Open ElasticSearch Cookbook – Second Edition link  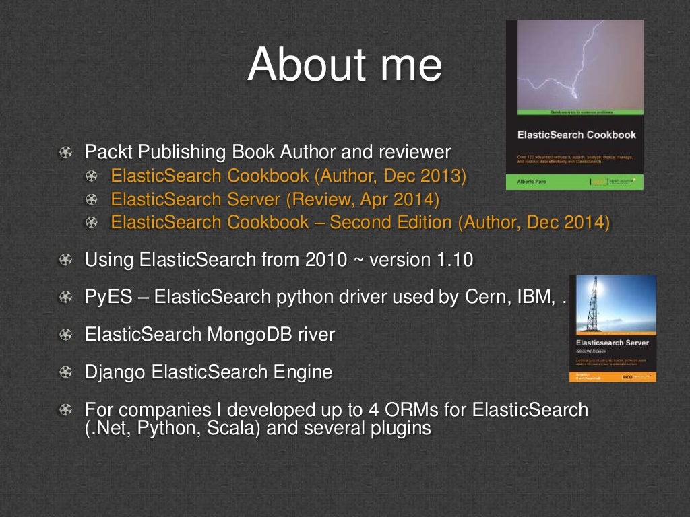[x=360, y=222]
